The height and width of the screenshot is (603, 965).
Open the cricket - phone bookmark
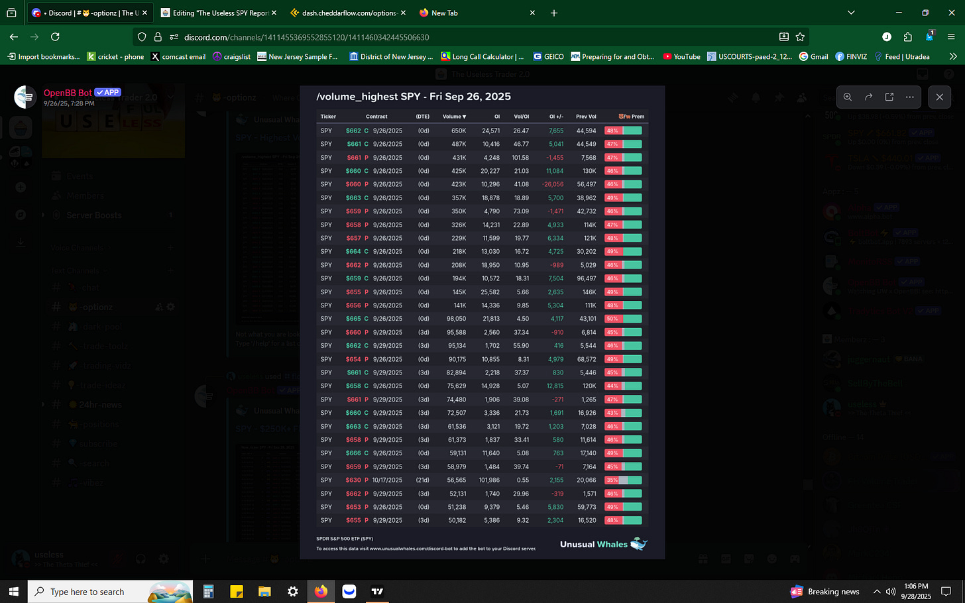pyautogui.click(x=116, y=56)
